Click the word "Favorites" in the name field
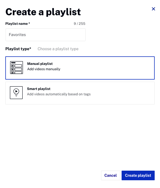 [17, 35]
